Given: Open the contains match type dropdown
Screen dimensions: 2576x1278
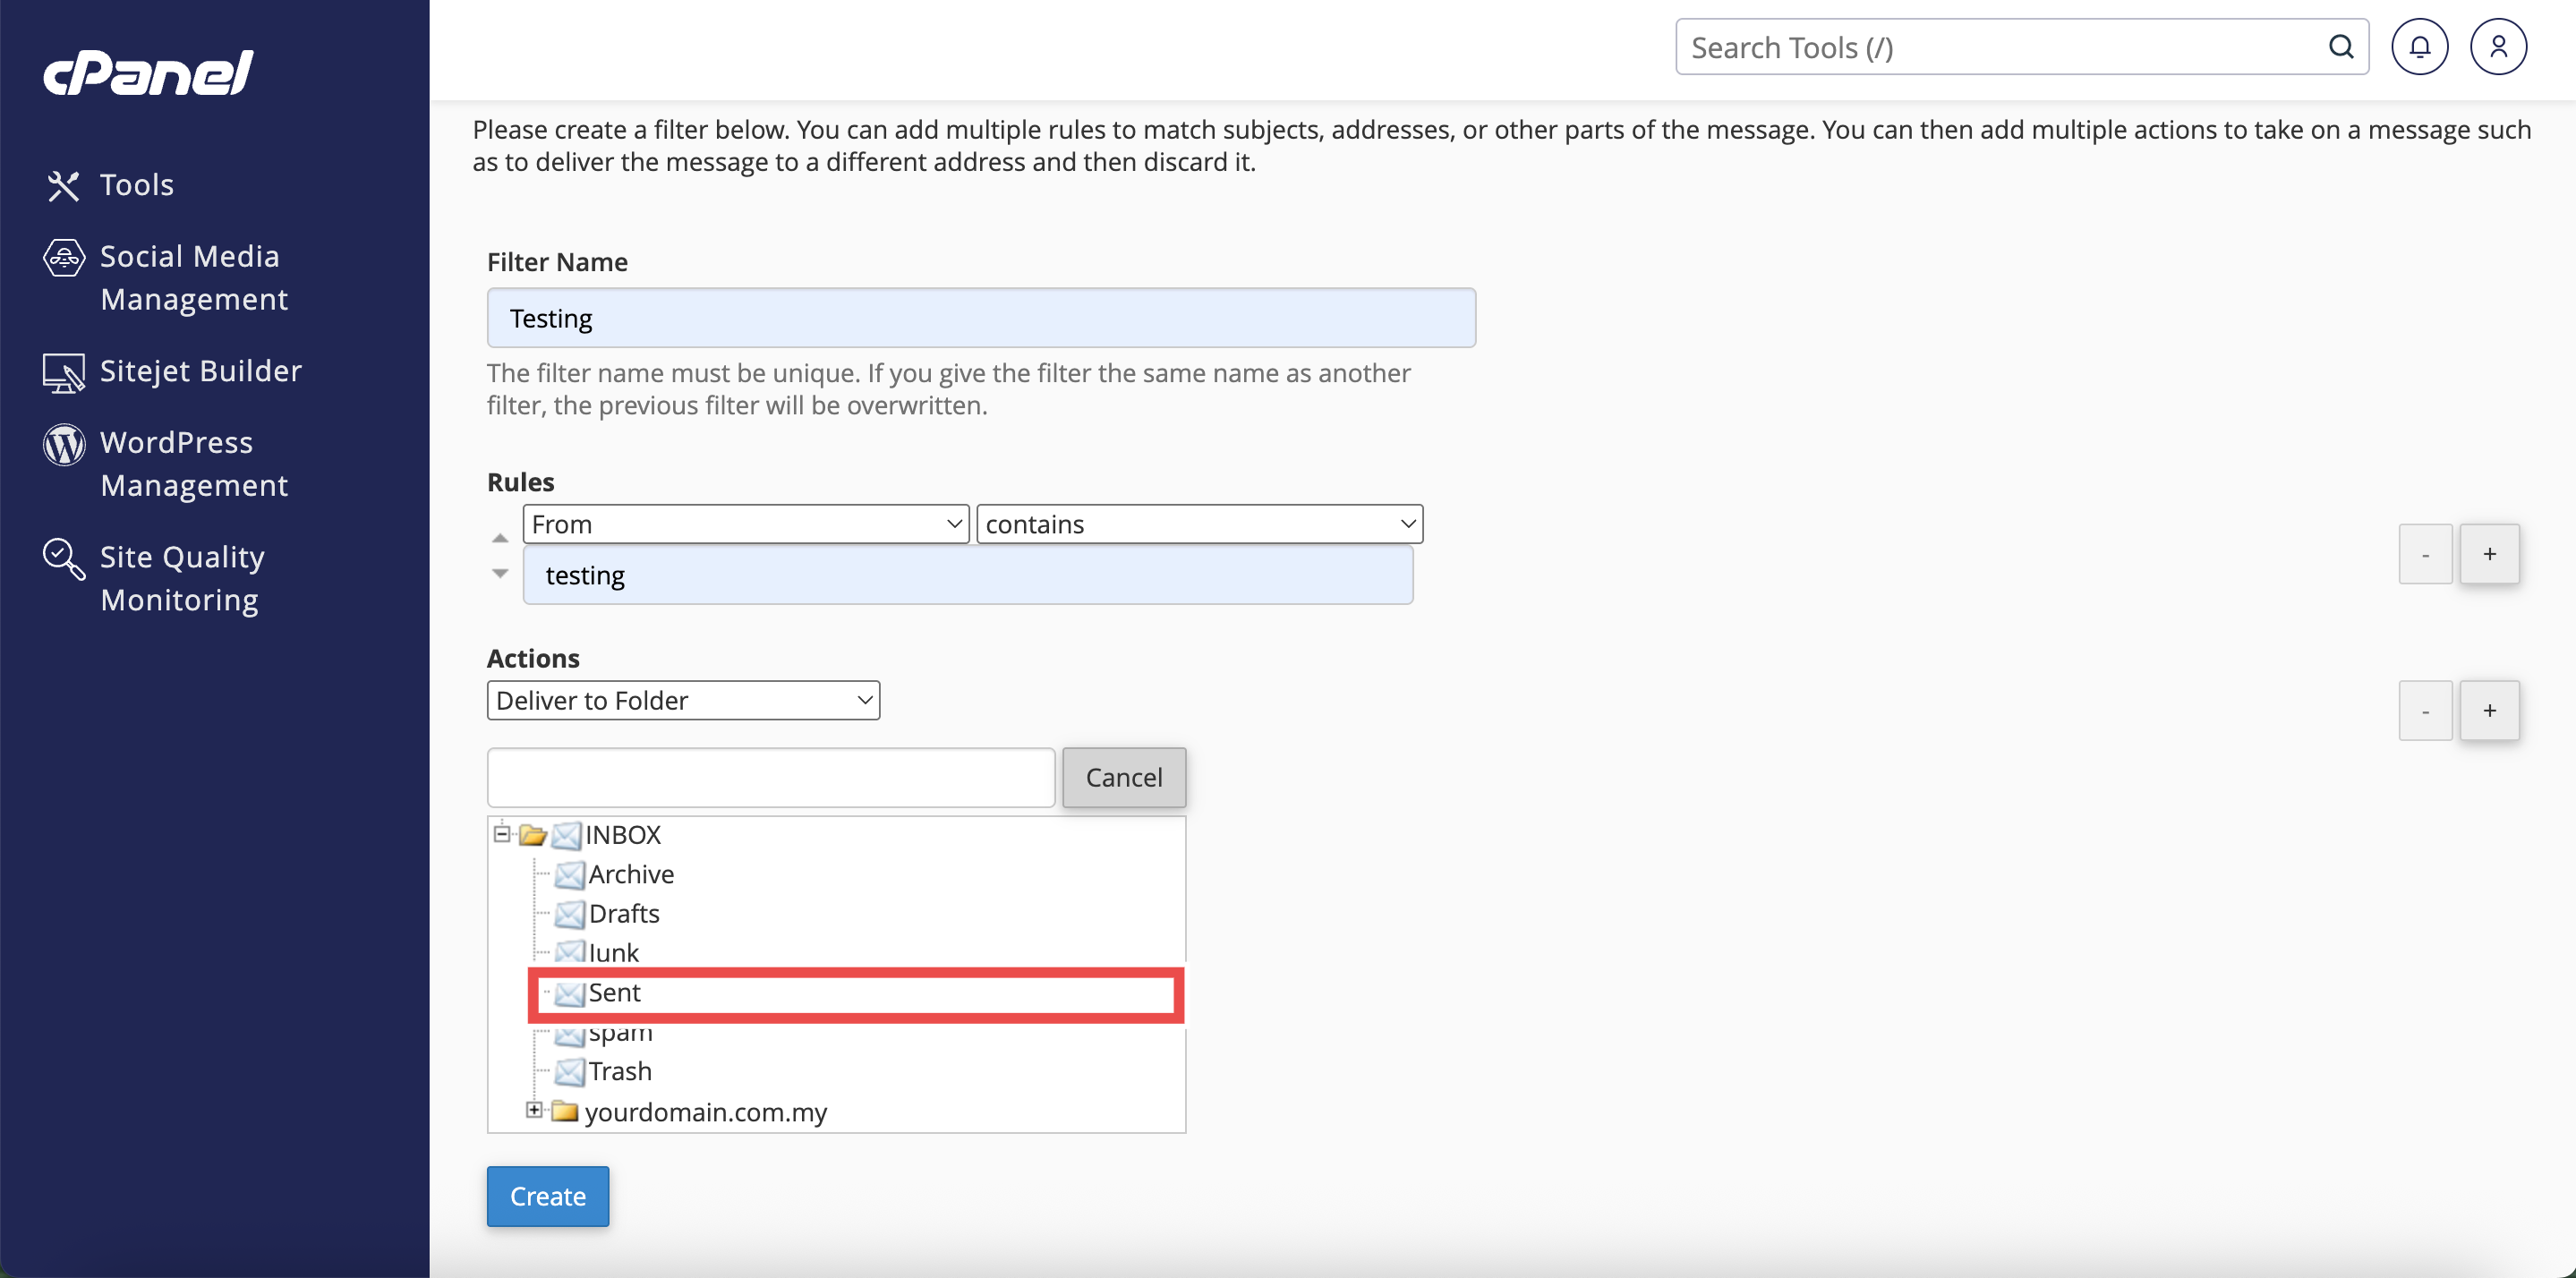Looking at the screenshot, I should pyautogui.click(x=1198, y=524).
